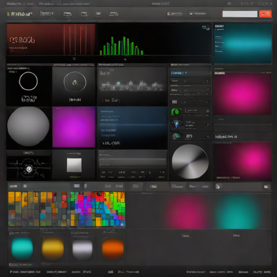The height and width of the screenshot is (277, 277).
Task: Choose the orange sphere material
Action: coord(113,249)
